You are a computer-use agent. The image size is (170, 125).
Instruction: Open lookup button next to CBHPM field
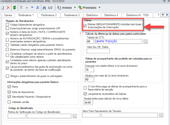(145, 41)
